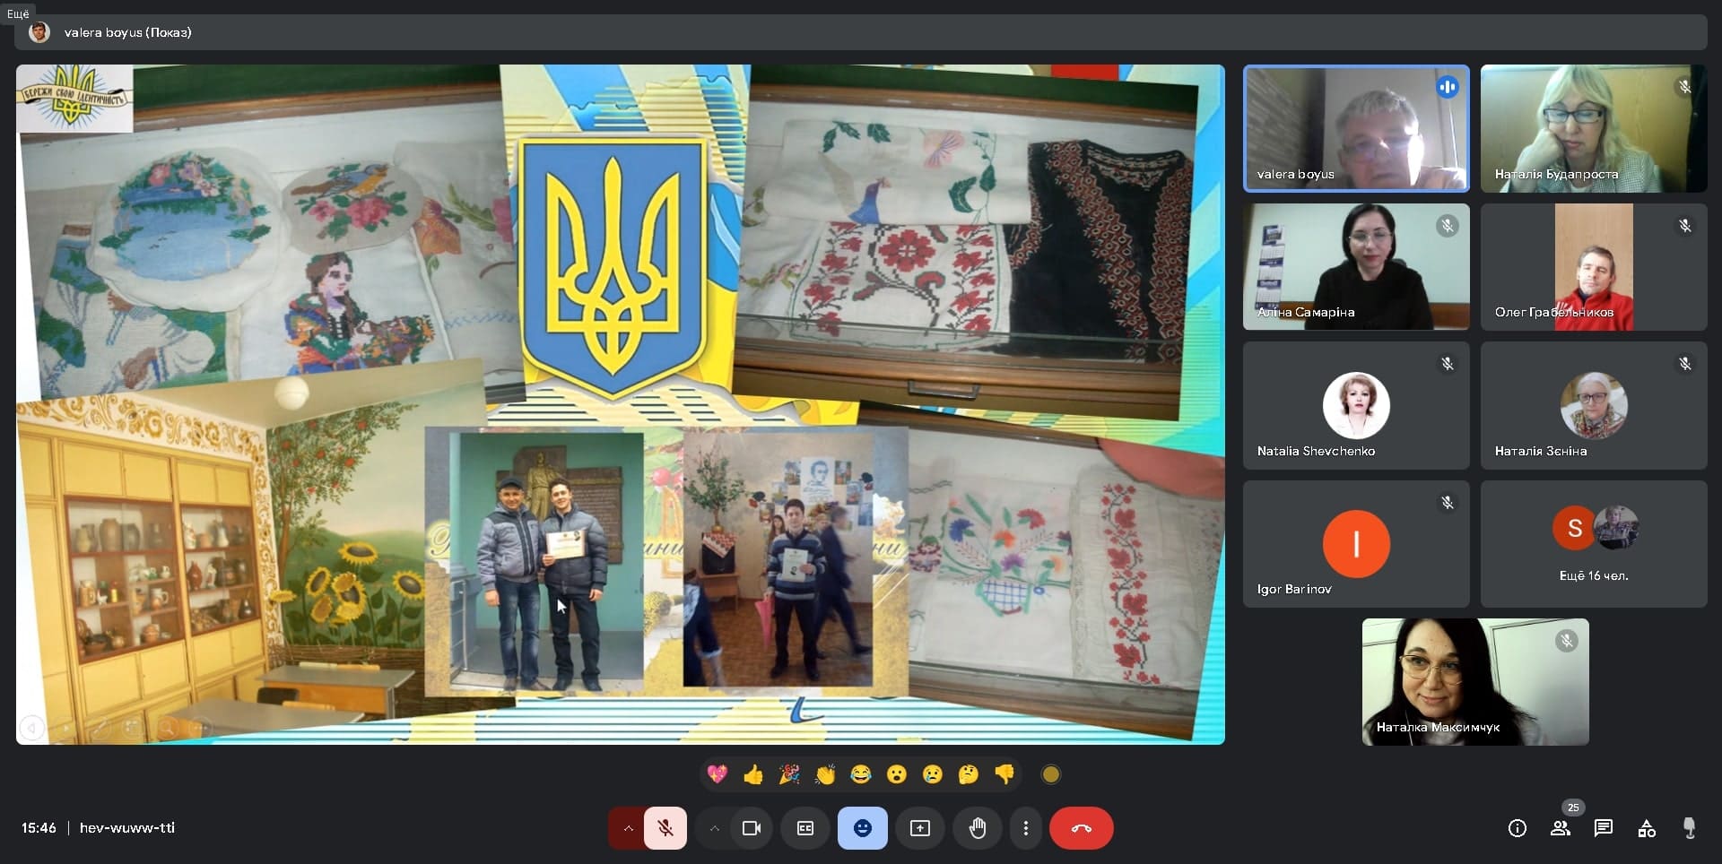
Task: Send the laughing face reaction
Action: [861, 774]
